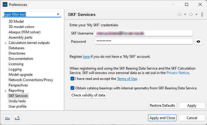Screen dimensions: 207x125
Task: Click the Apply button
Action: pyautogui.click(x=192, y=106)
